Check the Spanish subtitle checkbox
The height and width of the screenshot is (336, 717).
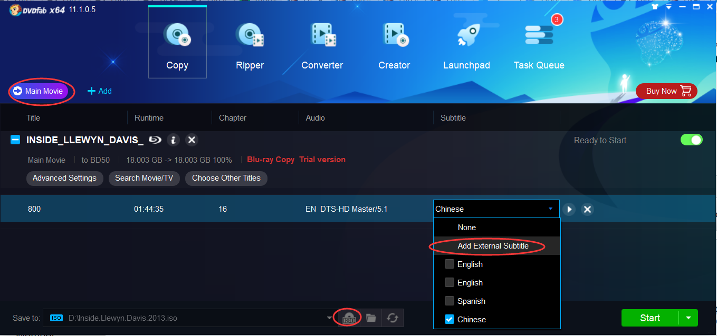point(450,301)
